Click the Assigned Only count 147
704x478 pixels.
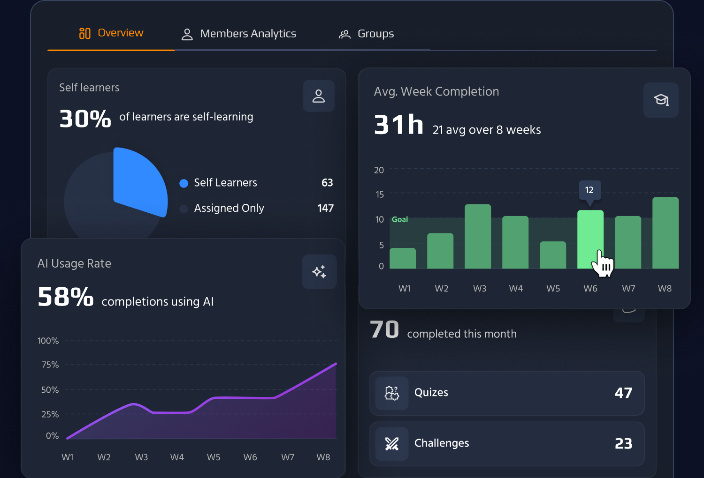(x=325, y=208)
